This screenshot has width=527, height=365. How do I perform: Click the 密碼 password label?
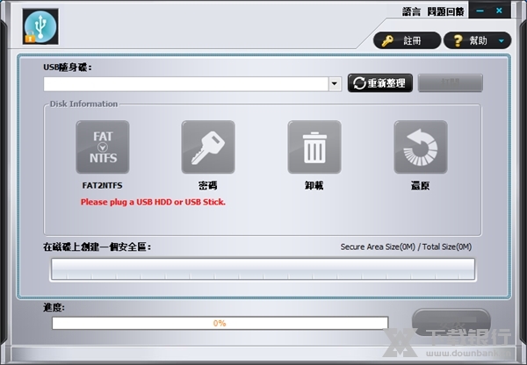(x=207, y=185)
